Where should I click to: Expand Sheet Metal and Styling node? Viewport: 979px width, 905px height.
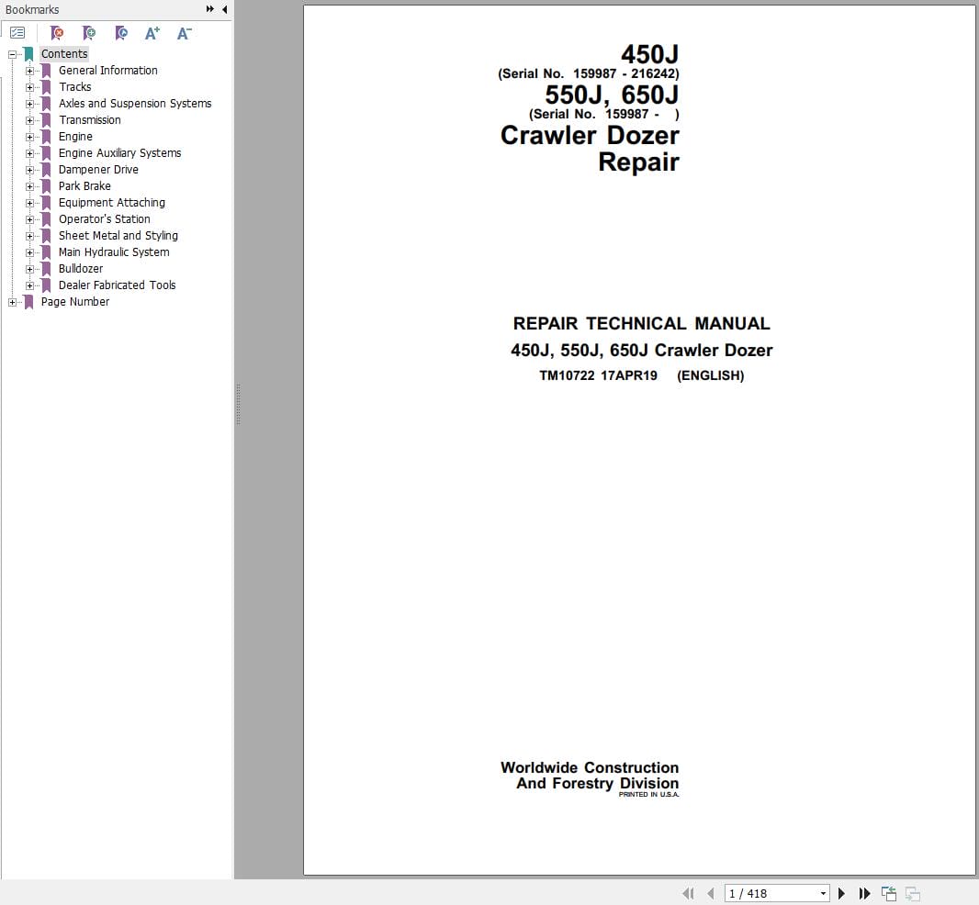29,236
